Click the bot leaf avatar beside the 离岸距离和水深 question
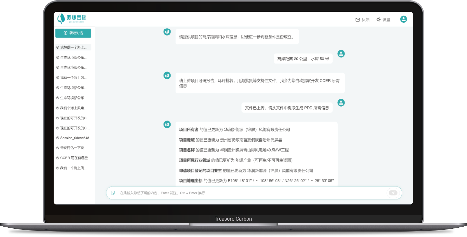This screenshot has height=237, width=467. coord(167,32)
